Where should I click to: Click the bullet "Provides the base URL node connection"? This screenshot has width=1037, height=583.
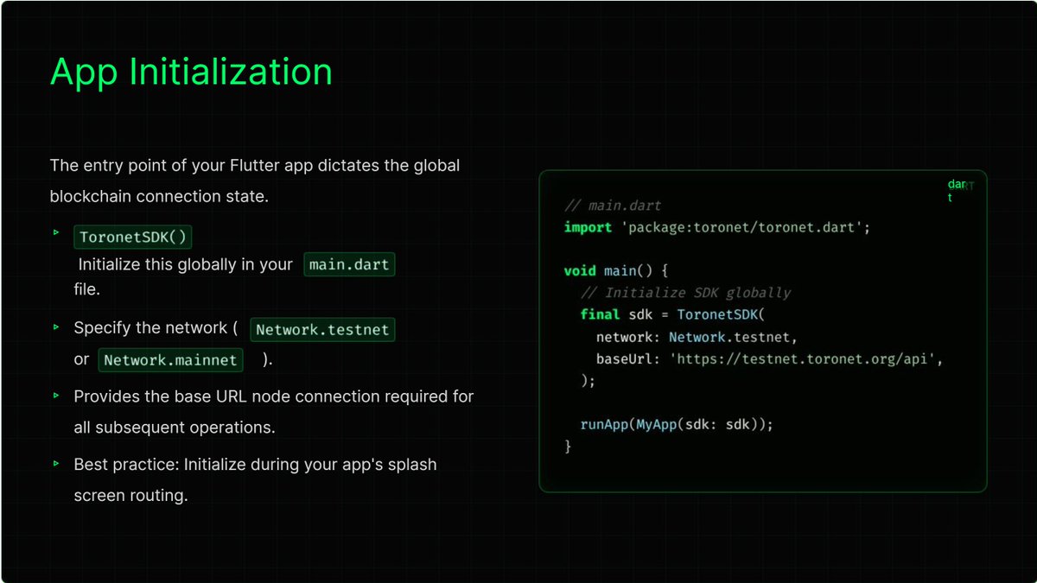pyautogui.click(x=274, y=396)
